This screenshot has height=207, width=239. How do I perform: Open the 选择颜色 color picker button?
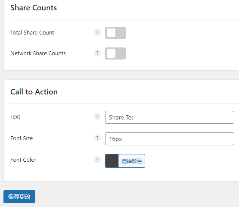131,161
